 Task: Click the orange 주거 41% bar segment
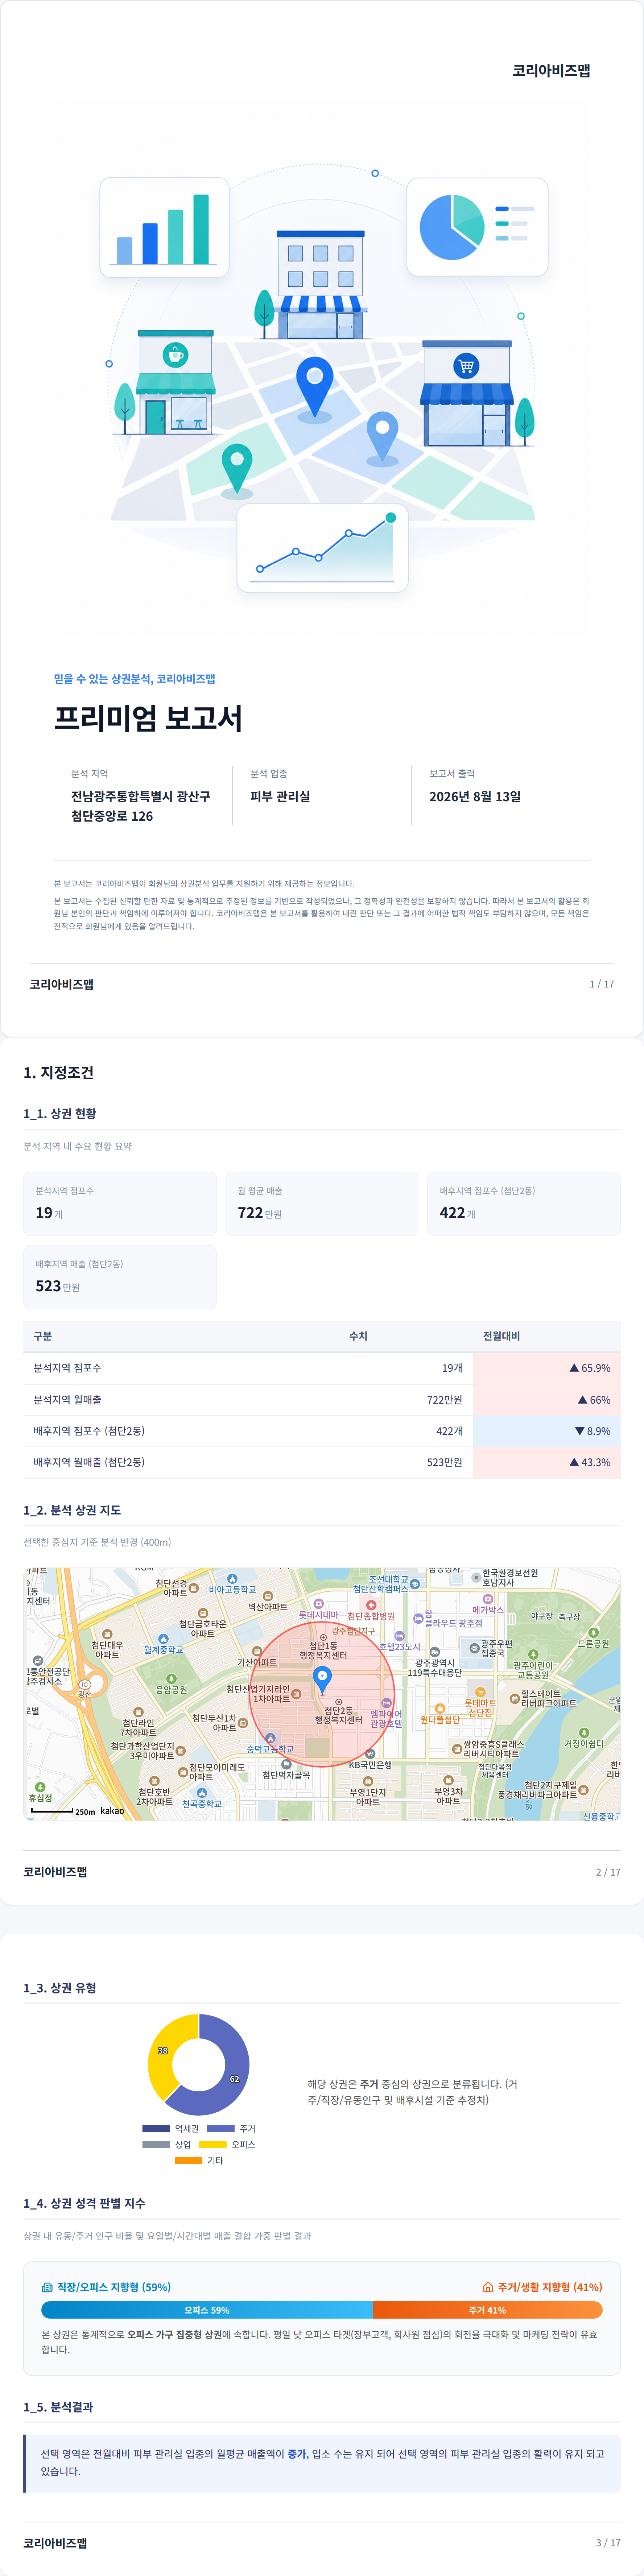click(x=488, y=2310)
